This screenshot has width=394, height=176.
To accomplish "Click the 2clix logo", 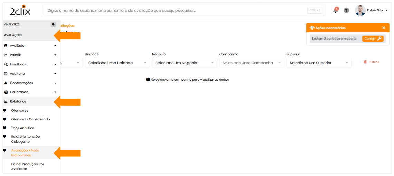I will [x=20, y=11].
